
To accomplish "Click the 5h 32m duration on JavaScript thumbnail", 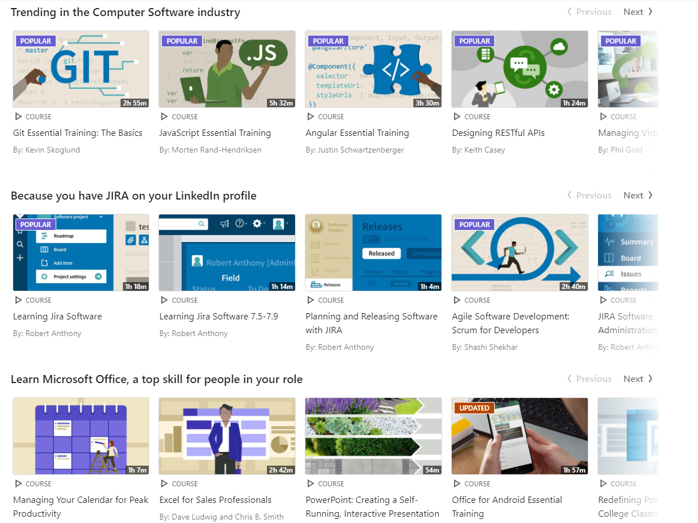I will tap(281, 103).
